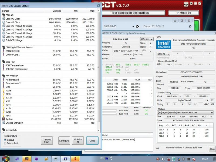Select the 'DIMM' voltage row

point(48,94)
